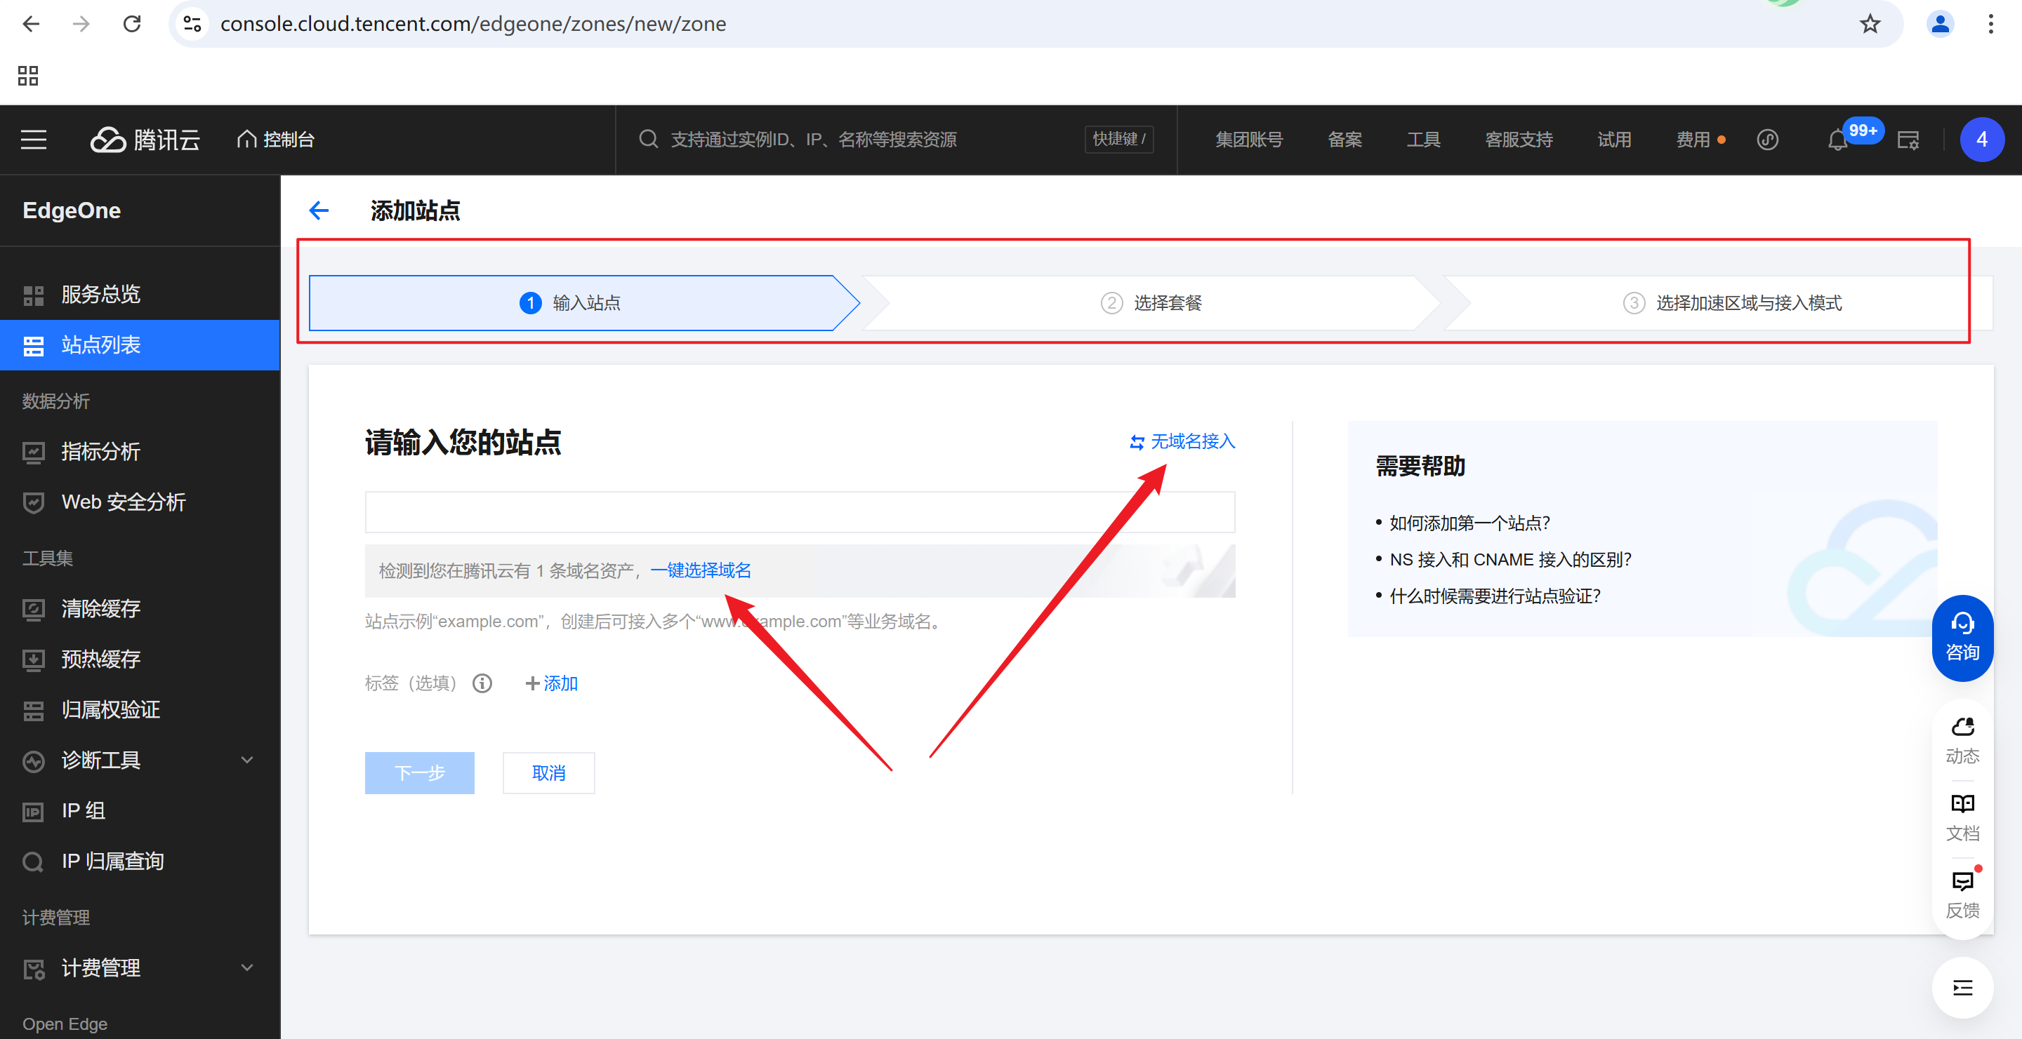
Task: Go forward with the browser forward arrow
Action: coord(81,25)
